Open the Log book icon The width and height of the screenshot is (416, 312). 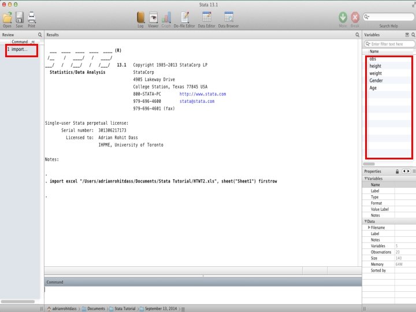140,18
